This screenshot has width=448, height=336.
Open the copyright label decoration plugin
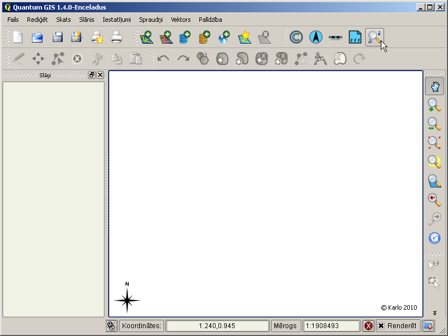click(296, 37)
